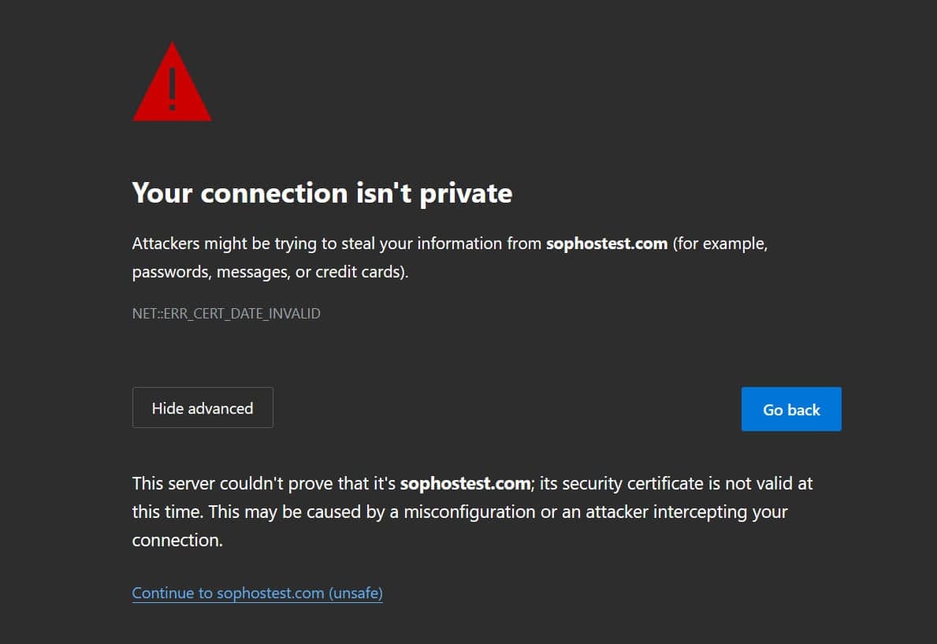Click the NET::ERR_CERT_DATE_INVALID error code

coord(226,314)
